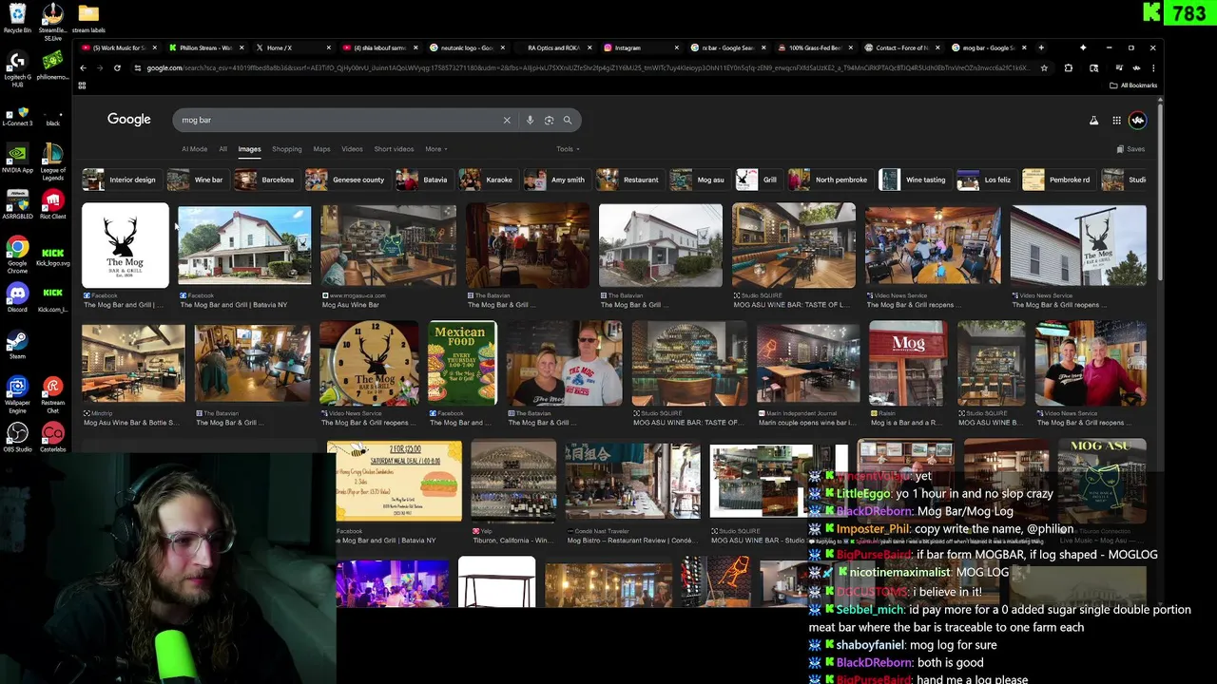Open the deer-logo clock image thumbnail

369,364
